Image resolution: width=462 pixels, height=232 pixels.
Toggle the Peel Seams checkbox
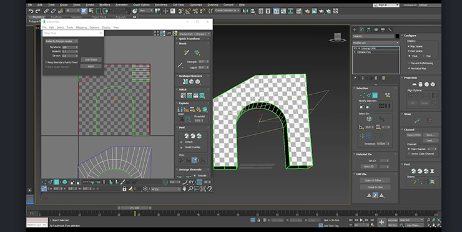[x=409, y=51]
